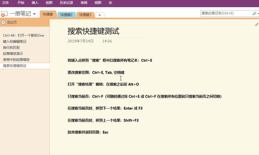
Task: Click the magnifier search icon
Action: pos(254,13)
